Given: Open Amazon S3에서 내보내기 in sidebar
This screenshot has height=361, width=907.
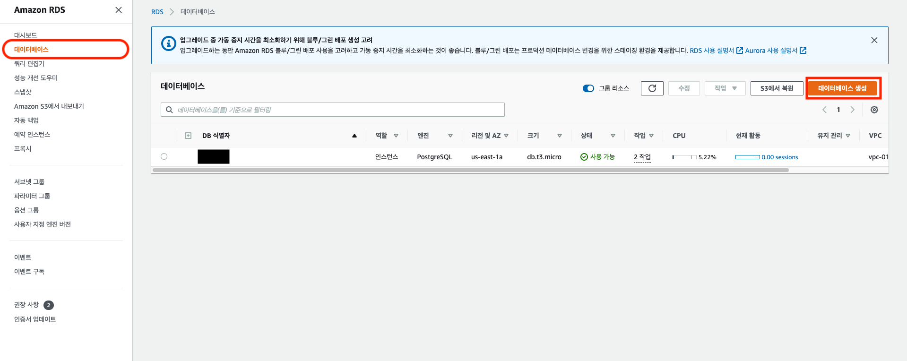Looking at the screenshot, I should pos(49,106).
